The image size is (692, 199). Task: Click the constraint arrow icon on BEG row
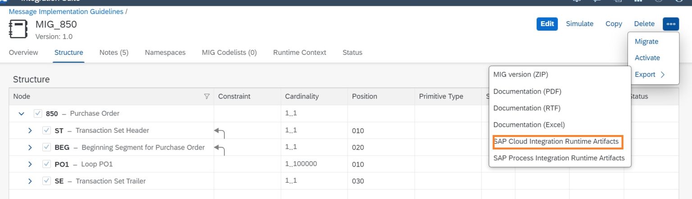pos(219,148)
